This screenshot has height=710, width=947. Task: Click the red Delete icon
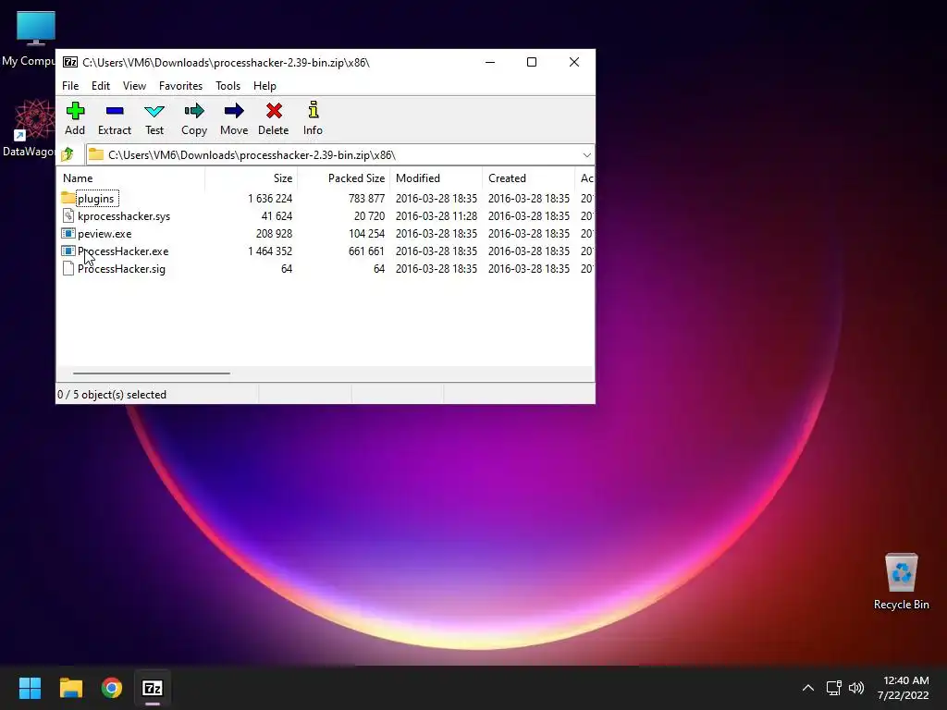pyautogui.click(x=274, y=111)
